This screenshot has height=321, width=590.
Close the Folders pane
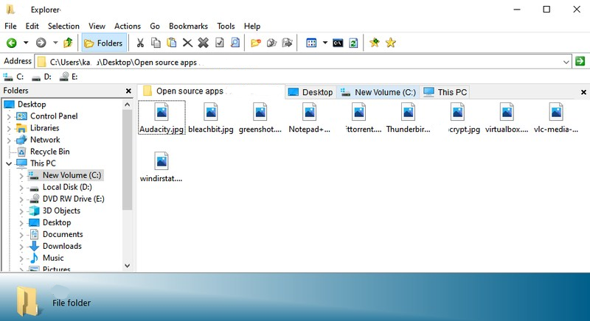pos(128,91)
